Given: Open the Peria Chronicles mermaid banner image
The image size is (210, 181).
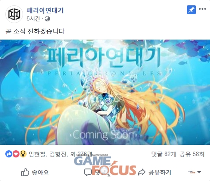Looking at the screenshot, I should [x=105, y=92].
